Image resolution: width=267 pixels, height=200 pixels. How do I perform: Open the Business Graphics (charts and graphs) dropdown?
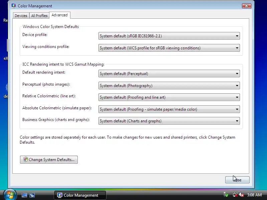click(169, 121)
